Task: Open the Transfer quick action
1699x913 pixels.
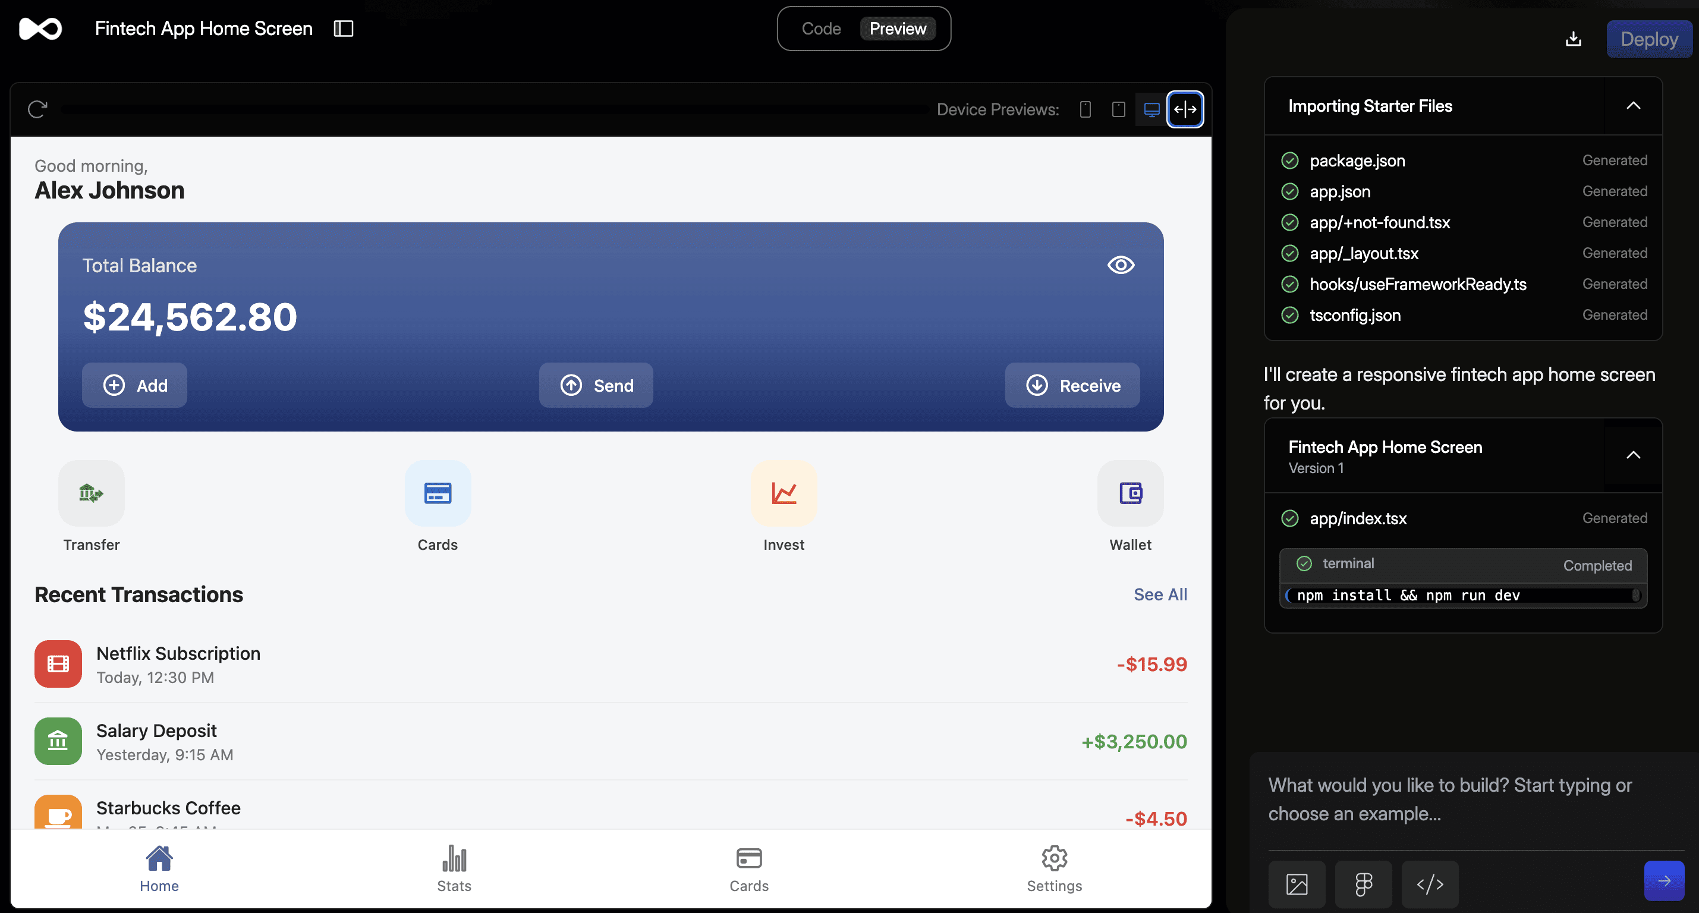Action: click(91, 508)
